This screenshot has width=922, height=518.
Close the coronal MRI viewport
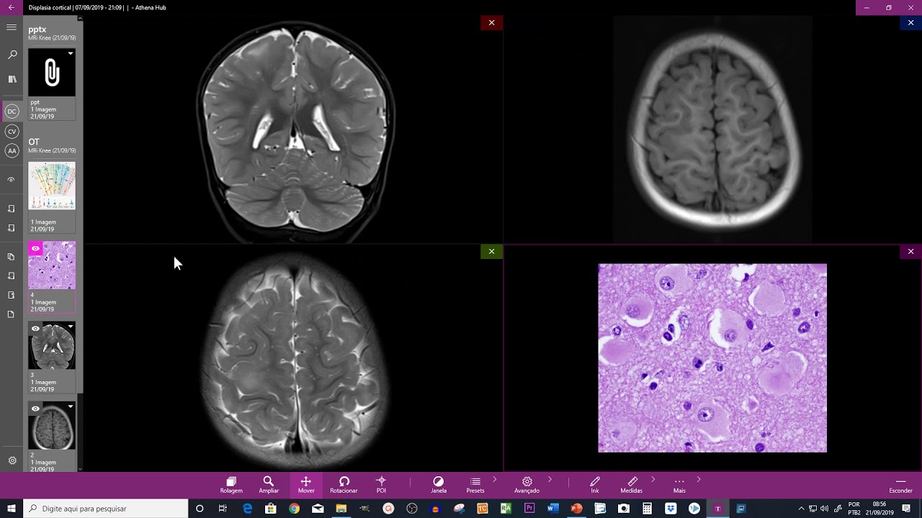[x=491, y=23]
